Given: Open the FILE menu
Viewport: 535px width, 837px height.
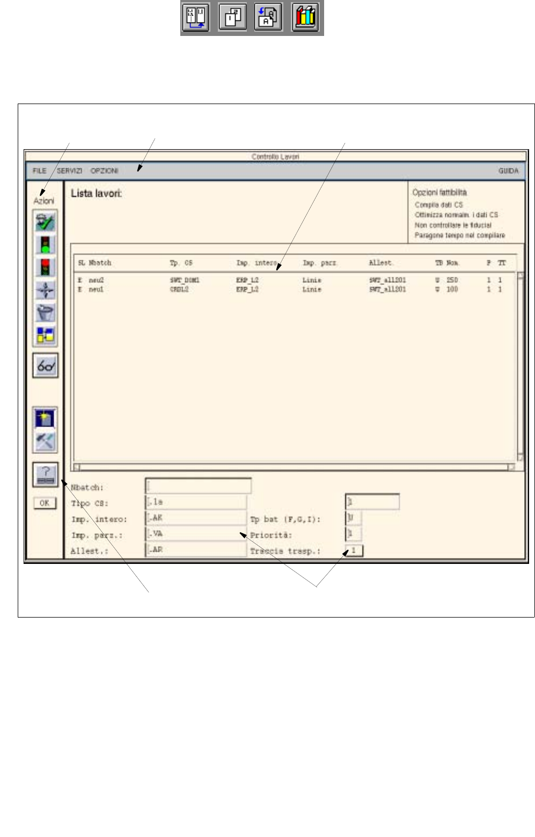Looking at the screenshot, I should pyautogui.click(x=40, y=171).
